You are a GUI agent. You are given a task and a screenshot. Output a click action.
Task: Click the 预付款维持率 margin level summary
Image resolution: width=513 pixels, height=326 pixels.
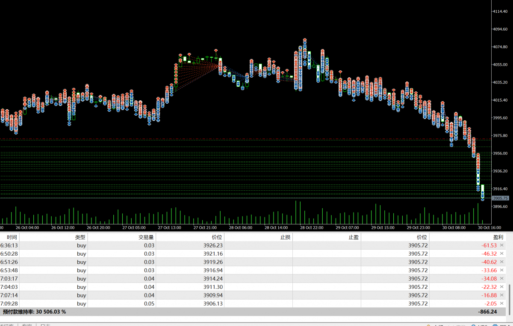point(34,312)
